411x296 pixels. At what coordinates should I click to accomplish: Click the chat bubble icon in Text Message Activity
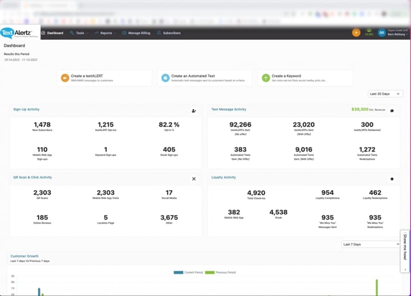[392, 110]
